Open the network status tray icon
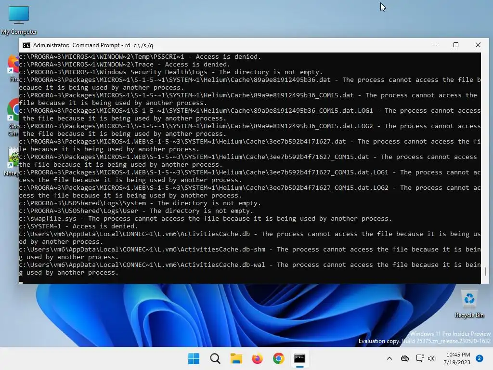Image resolution: width=493 pixels, height=370 pixels. tap(420, 358)
